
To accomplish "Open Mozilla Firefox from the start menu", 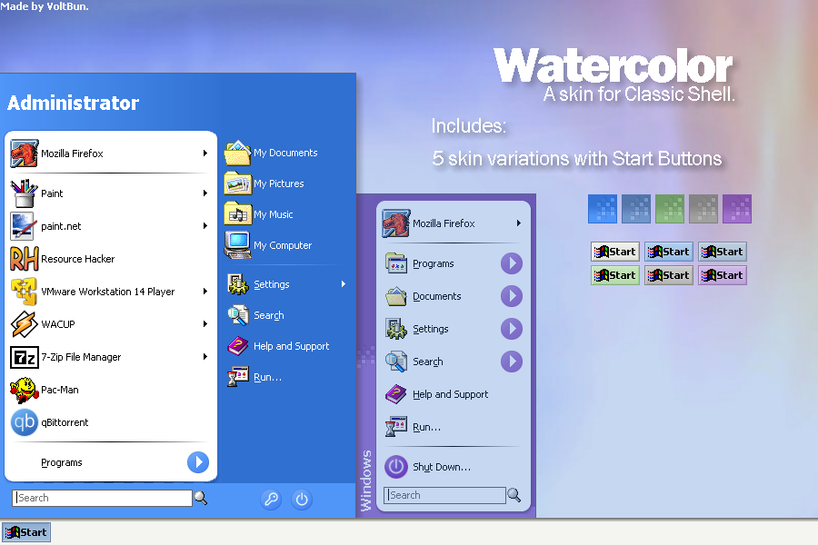I will (73, 153).
